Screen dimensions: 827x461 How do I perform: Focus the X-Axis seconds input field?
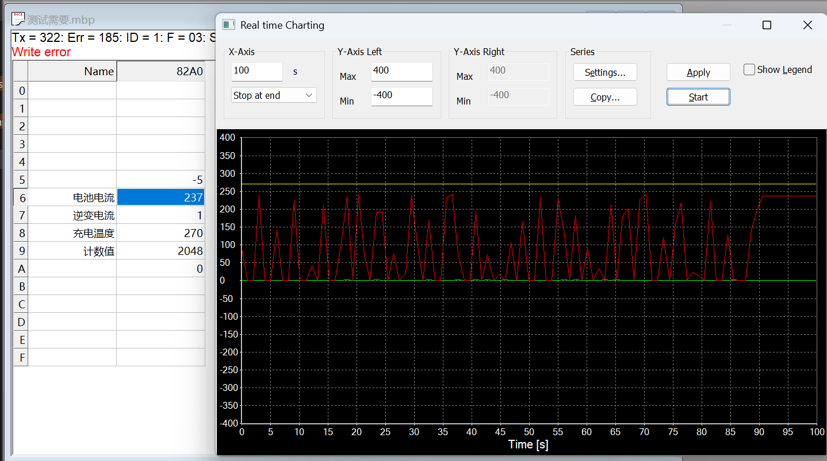[257, 72]
